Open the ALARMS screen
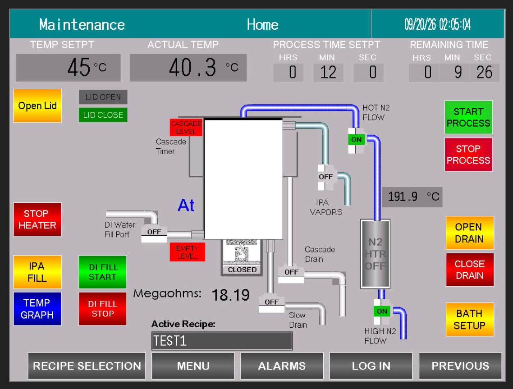This screenshot has width=513, height=389. pyautogui.click(x=282, y=366)
